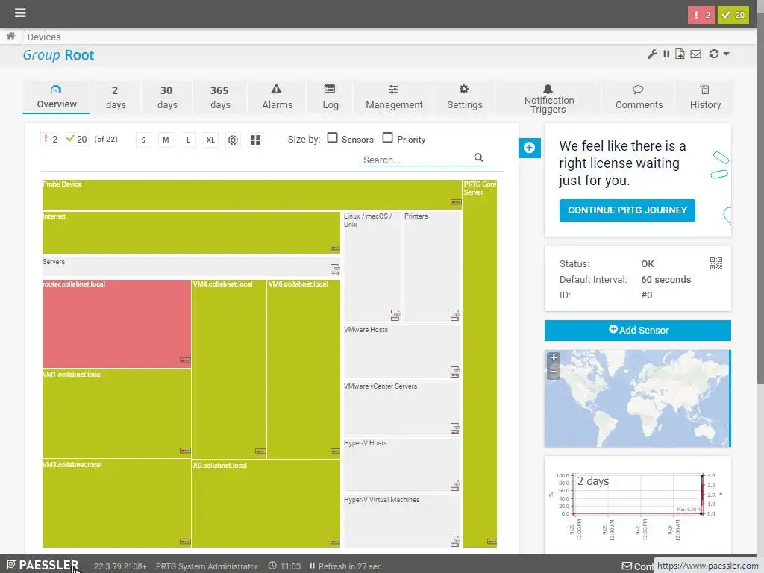This screenshot has width=764, height=573.
Task: Open the VM6.collabnet.local tile
Action: tap(304, 369)
